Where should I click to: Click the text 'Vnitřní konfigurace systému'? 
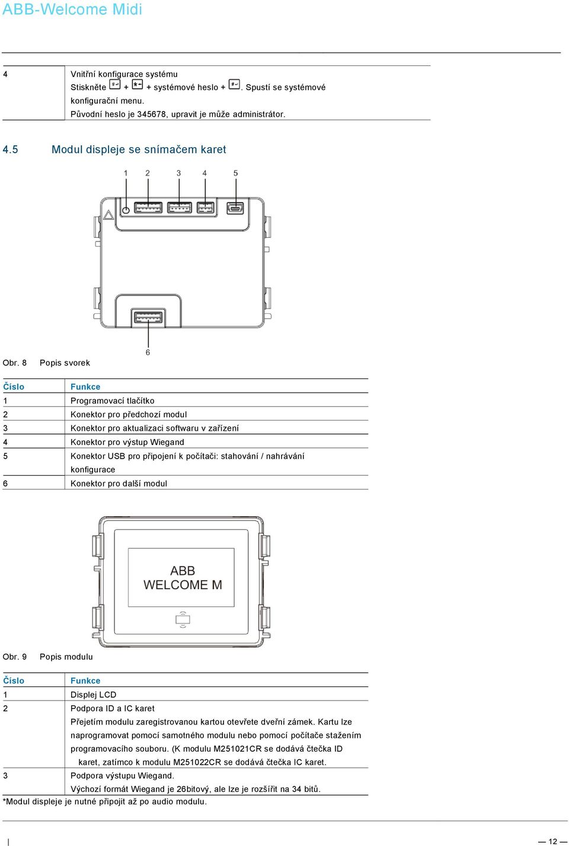(124, 74)
